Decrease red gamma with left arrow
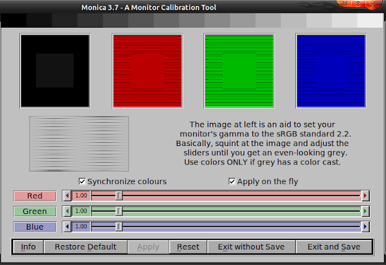The width and height of the screenshot is (386, 265). [67, 196]
